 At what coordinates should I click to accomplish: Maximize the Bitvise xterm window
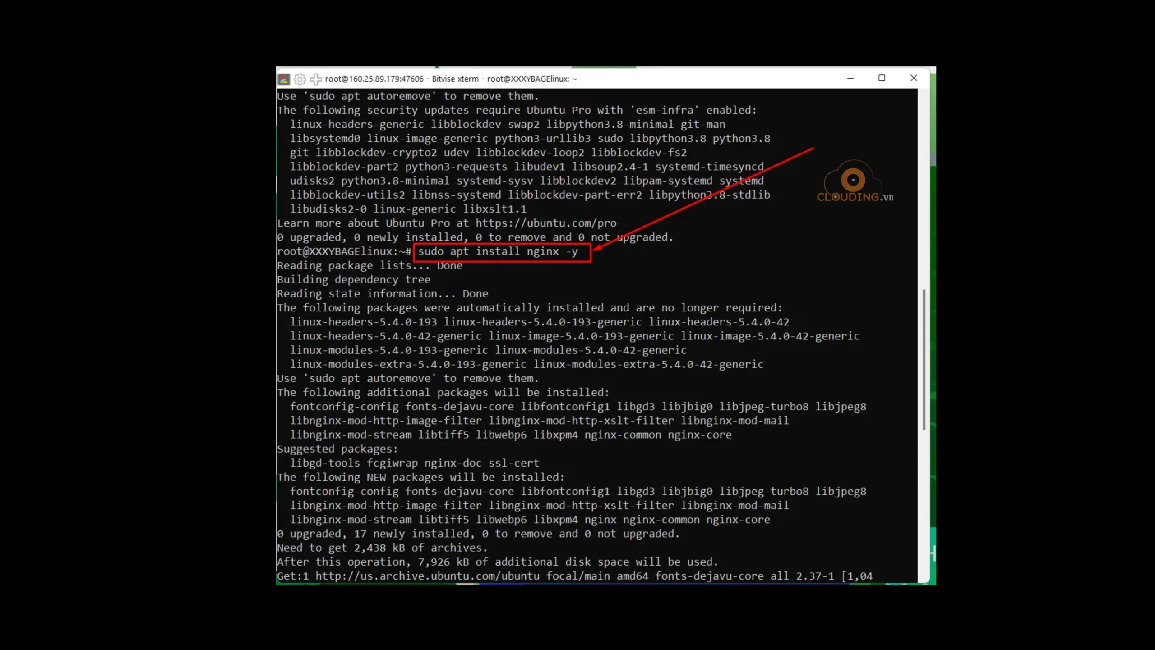pos(882,79)
